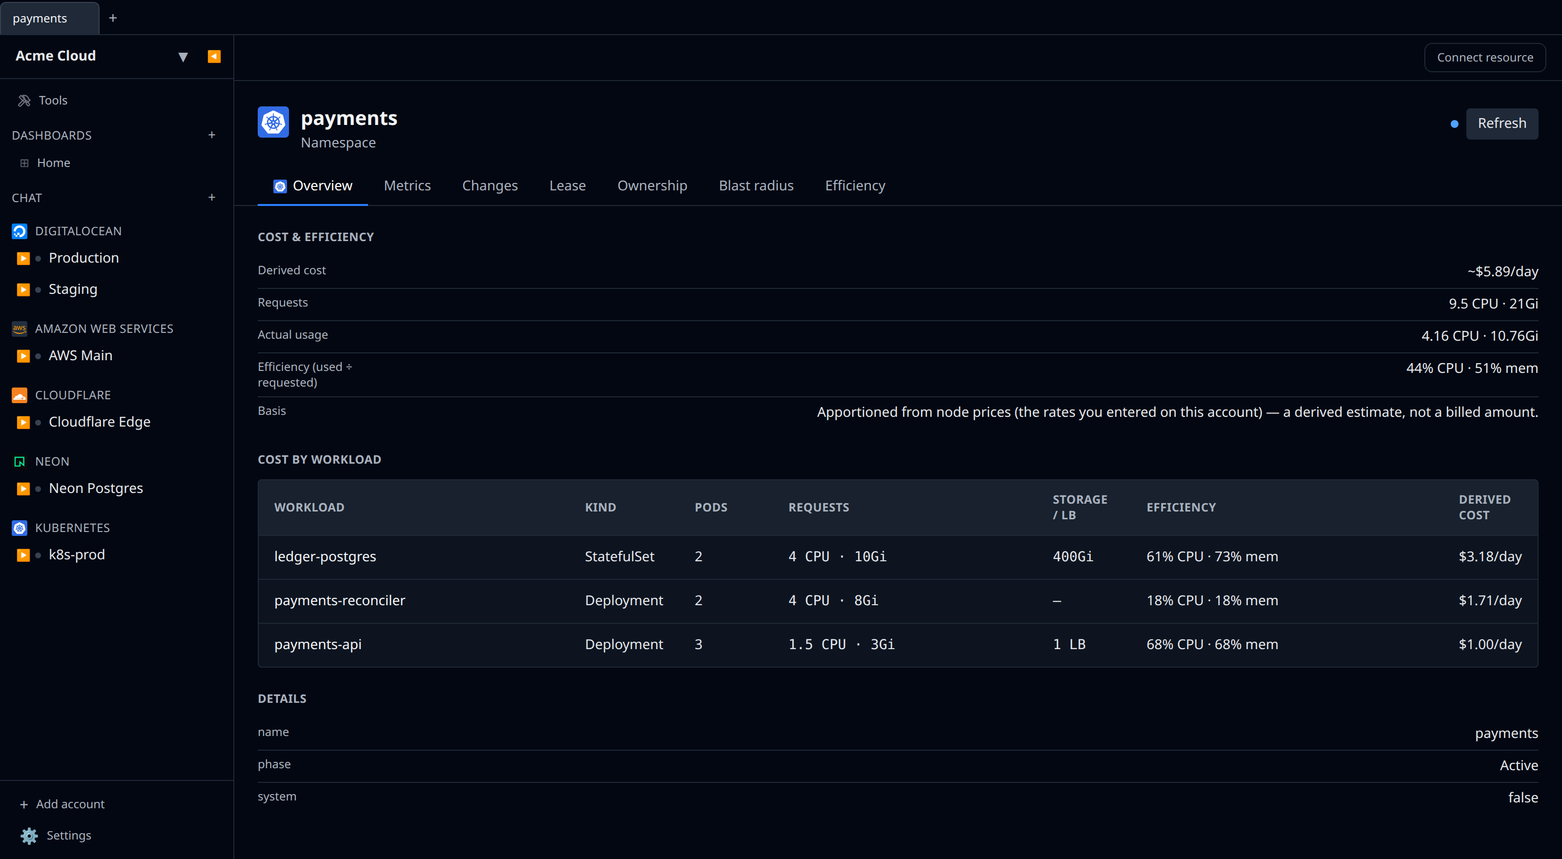Click the $3.18/day cost for ledger-postgres

coord(1490,556)
